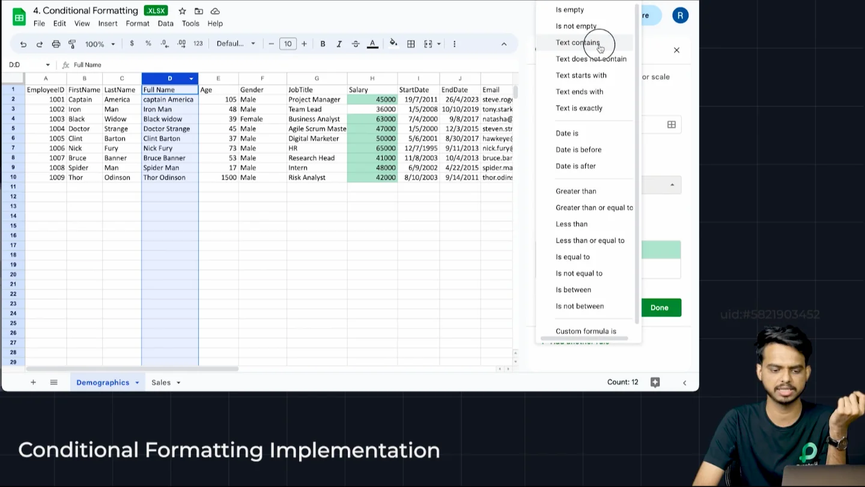Click the print icon
The height and width of the screenshot is (487, 865).
pyautogui.click(x=56, y=44)
